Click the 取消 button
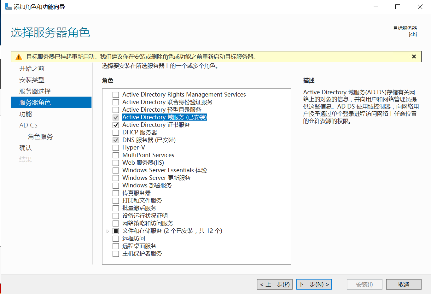This screenshot has width=431, height=294. click(404, 285)
